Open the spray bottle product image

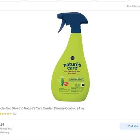[72, 57]
